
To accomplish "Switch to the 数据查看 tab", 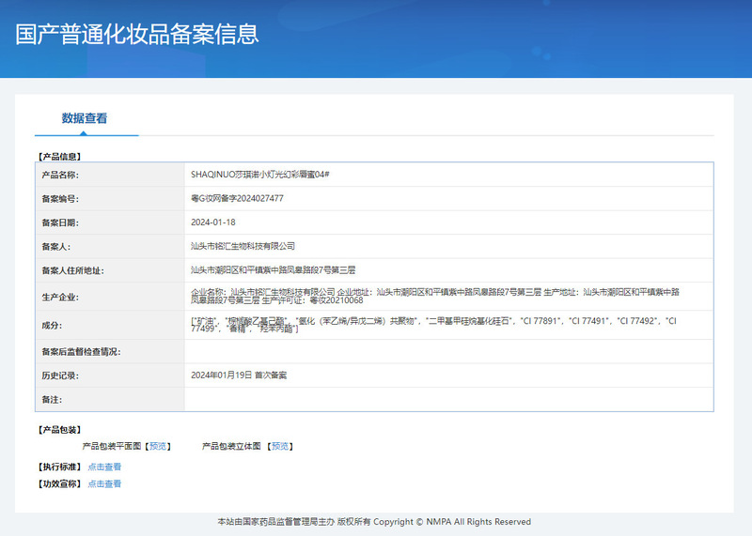I will click(85, 118).
